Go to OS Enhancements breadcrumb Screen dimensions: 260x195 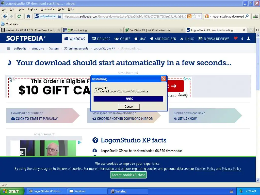76,48
